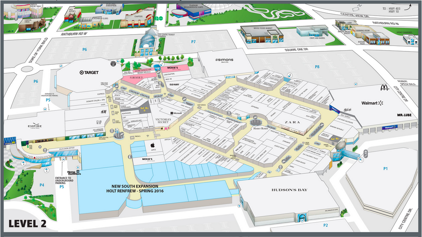Select the P8 parking lot label
This screenshot has width=422, height=237.
(317, 67)
